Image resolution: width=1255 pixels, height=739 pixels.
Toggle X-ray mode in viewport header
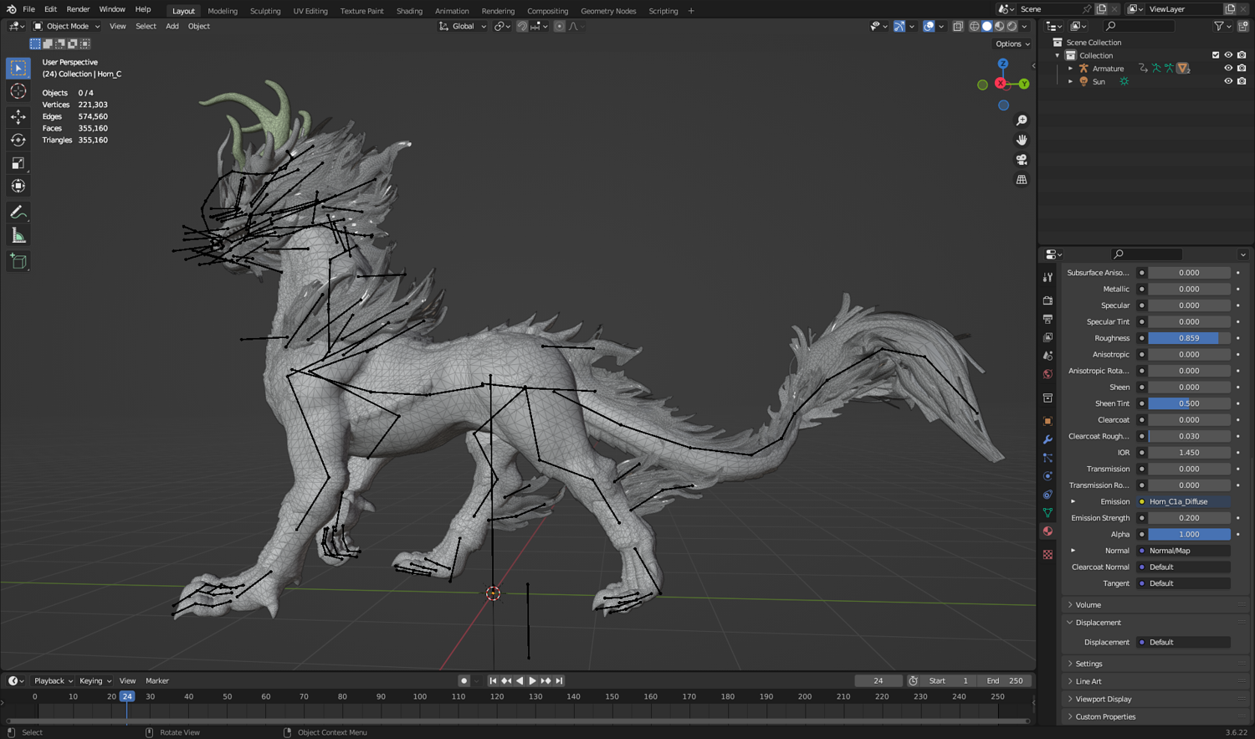pyautogui.click(x=958, y=26)
